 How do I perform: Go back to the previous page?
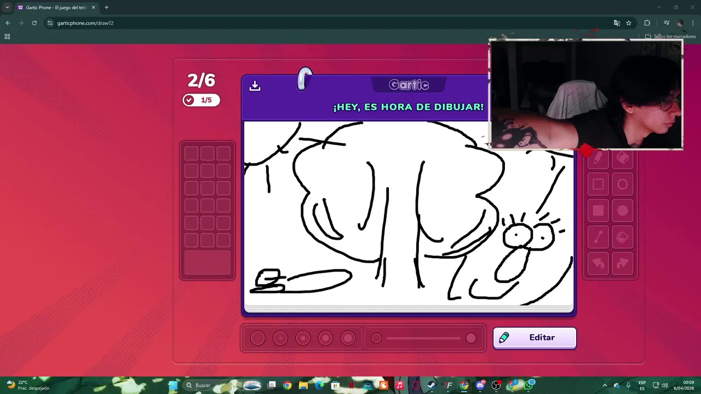pyautogui.click(x=8, y=23)
